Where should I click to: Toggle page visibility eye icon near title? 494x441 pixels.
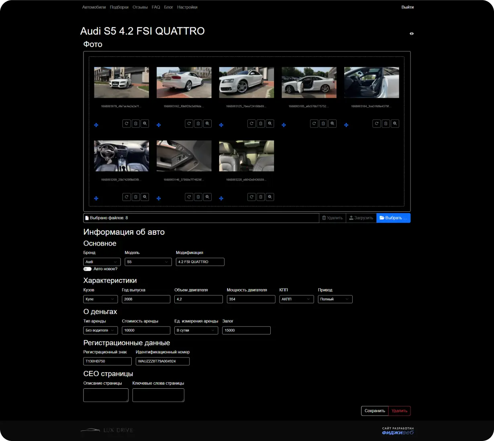pos(412,34)
